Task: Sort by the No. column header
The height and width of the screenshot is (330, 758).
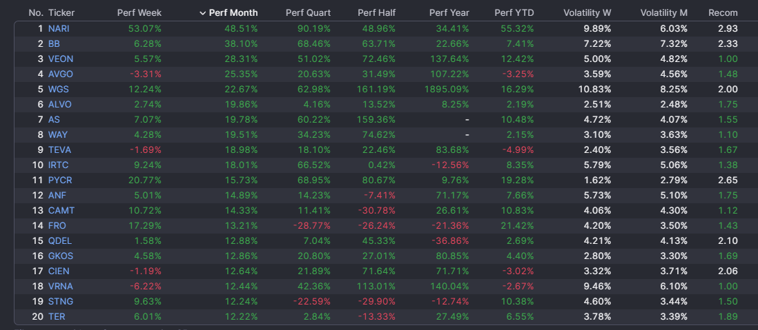Action: click(x=36, y=13)
